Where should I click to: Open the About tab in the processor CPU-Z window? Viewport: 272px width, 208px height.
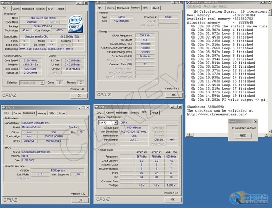point(61,9)
